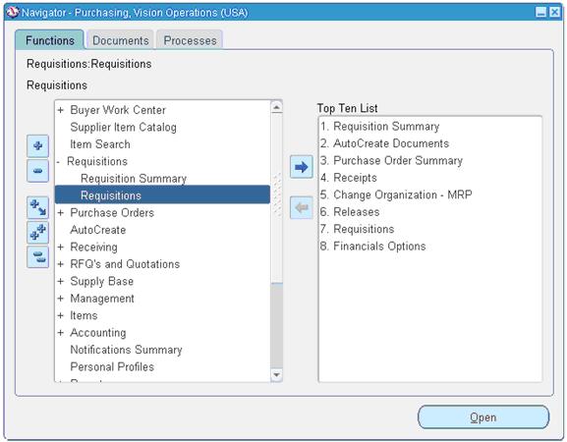The height and width of the screenshot is (442, 567).
Task: Switch to the Processes tab
Action: [x=190, y=40]
